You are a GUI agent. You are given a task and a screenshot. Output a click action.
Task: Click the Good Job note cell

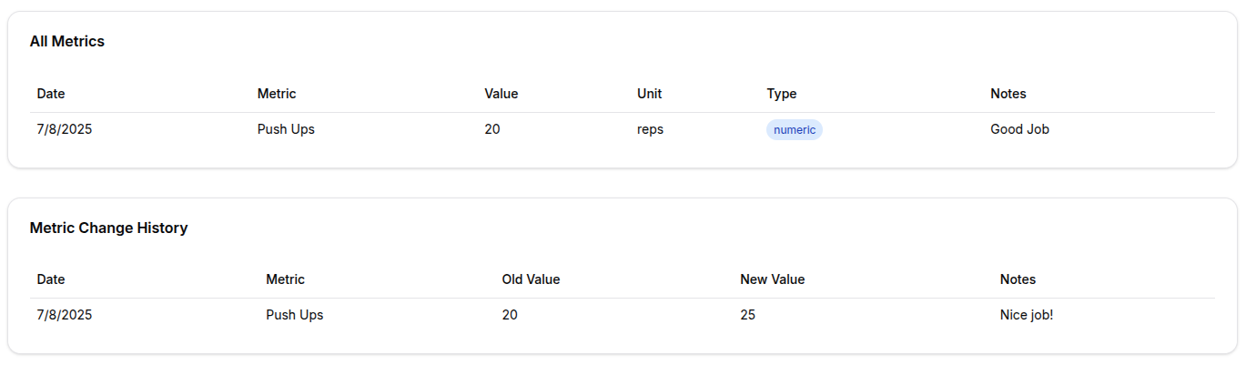(1019, 129)
